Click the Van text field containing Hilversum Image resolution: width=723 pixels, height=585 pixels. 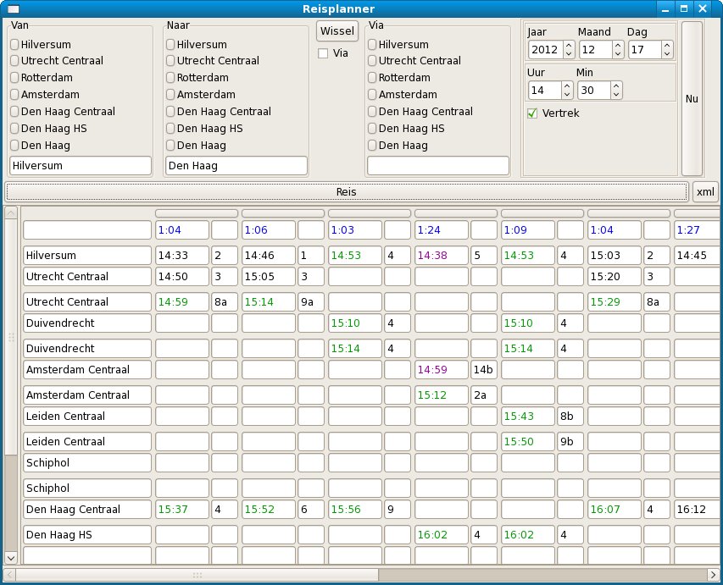point(81,165)
